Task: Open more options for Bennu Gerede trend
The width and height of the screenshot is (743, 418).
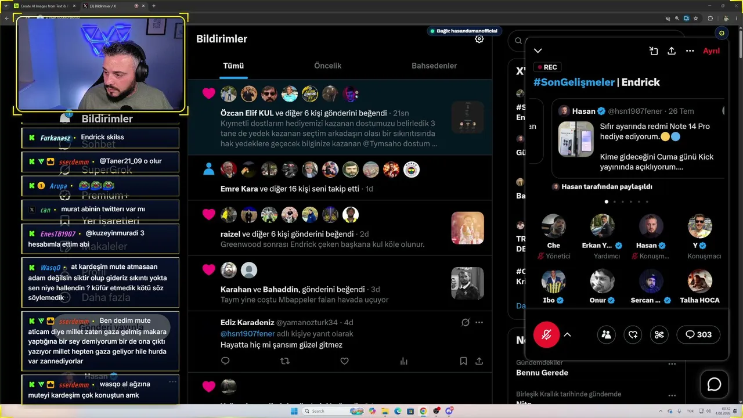Action: (672, 364)
